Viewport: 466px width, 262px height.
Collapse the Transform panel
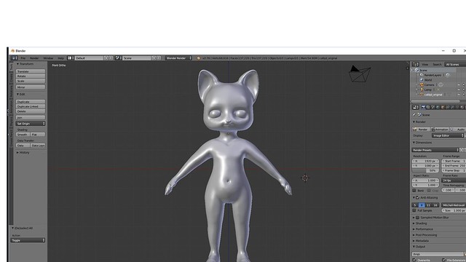click(25, 64)
